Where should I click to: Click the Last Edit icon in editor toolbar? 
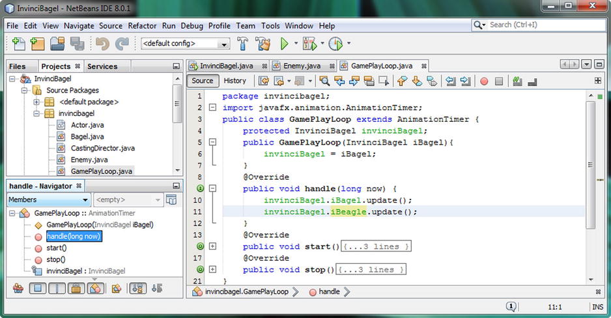(264, 81)
